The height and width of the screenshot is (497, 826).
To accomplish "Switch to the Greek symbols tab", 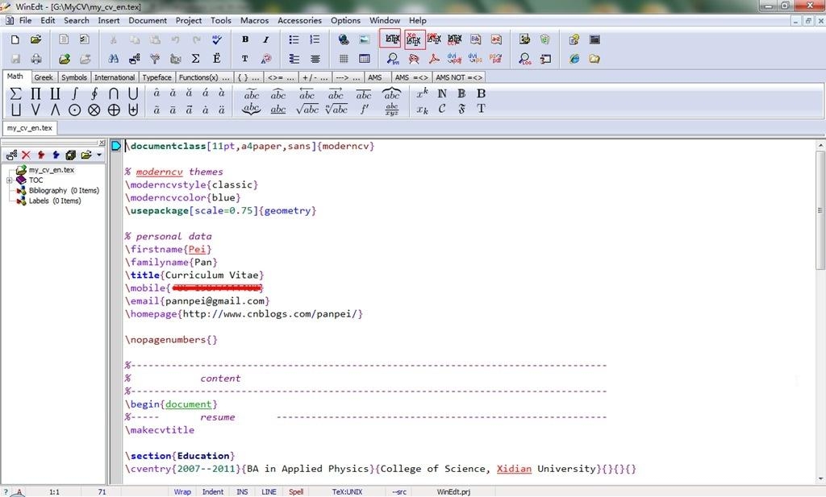I will (x=44, y=77).
